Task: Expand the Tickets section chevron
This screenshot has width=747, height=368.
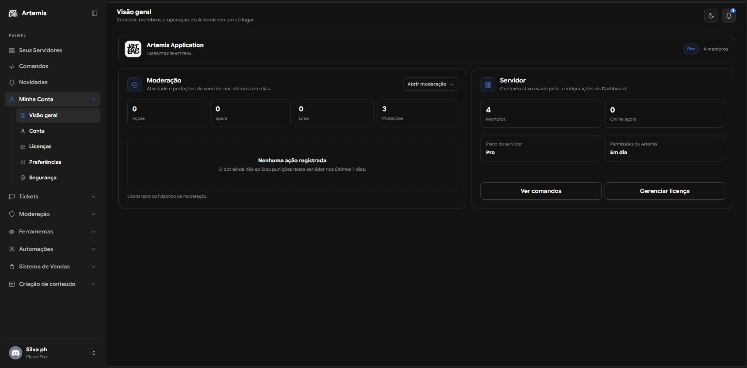Action: click(x=94, y=196)
